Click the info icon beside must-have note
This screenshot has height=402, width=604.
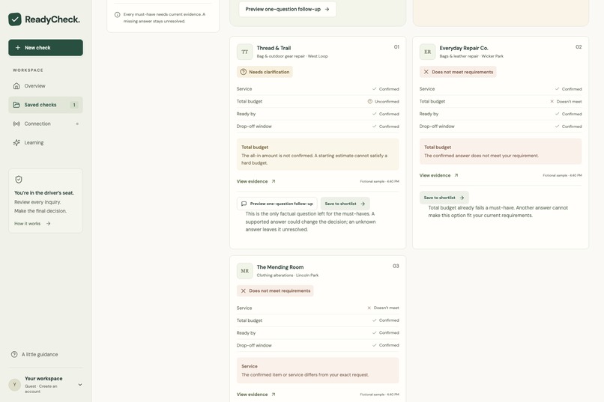[x=117, y=15]
